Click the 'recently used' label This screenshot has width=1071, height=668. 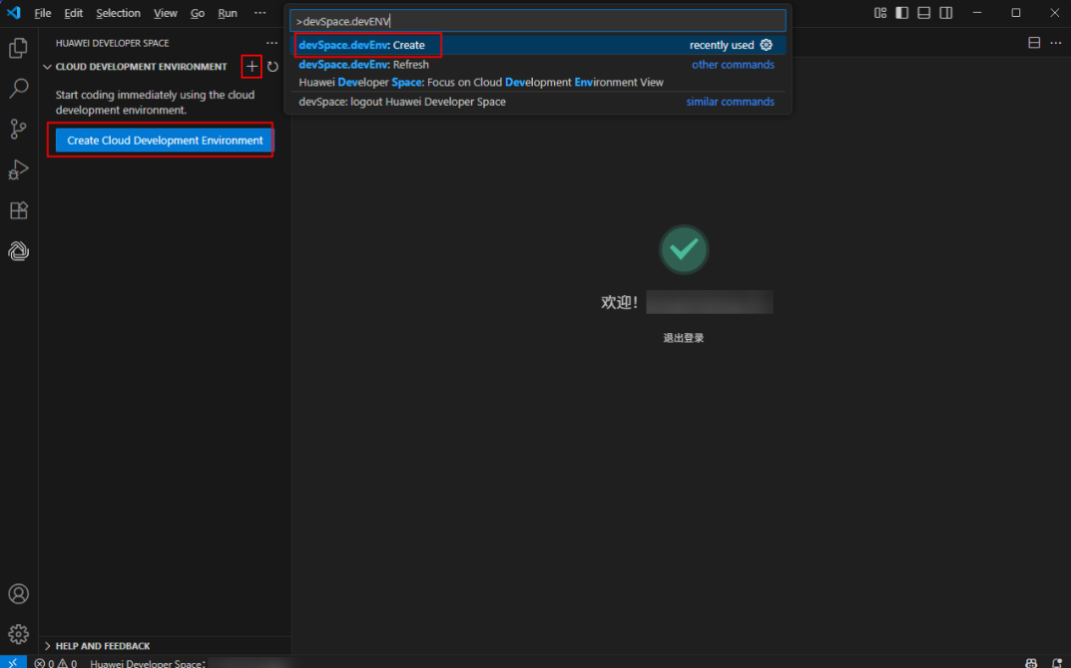point(722,45)
